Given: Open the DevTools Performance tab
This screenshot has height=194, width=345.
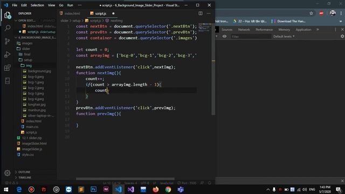Looking at the screenshot, I should click(x=264, y=30).
